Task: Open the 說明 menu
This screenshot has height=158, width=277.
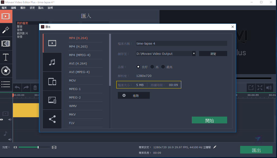Action: pos(50,8)
